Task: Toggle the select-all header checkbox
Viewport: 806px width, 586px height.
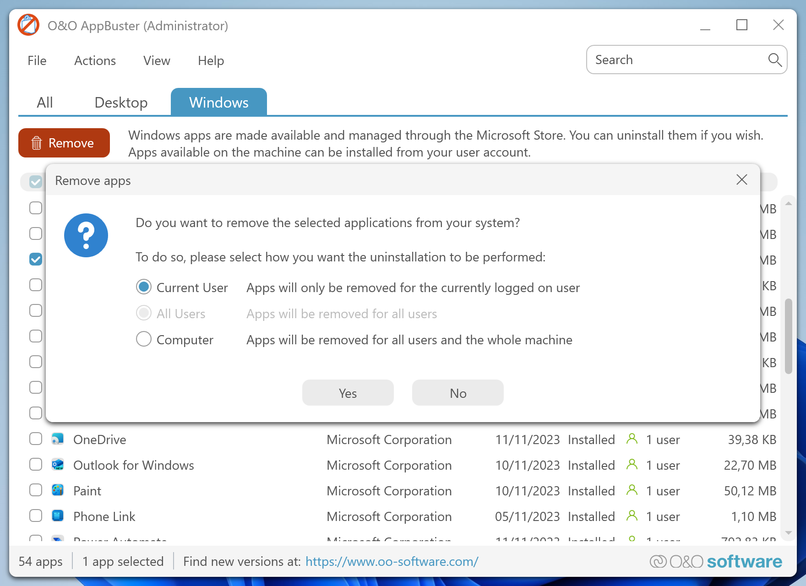Action: coord(36,182)
